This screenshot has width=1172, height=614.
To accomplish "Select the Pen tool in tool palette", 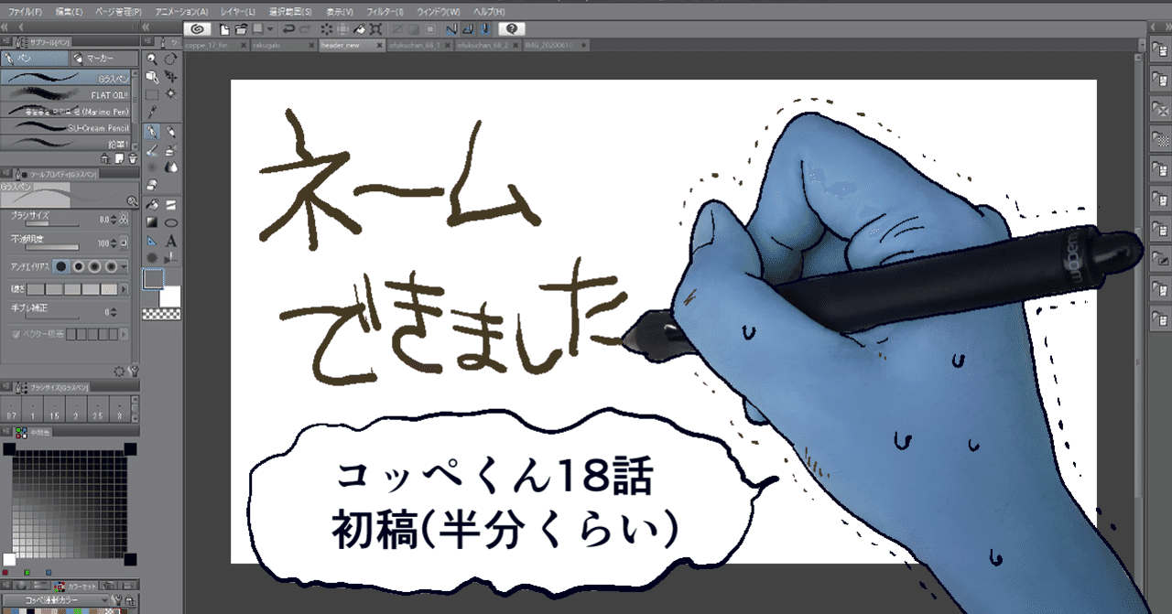I will 152,132.
